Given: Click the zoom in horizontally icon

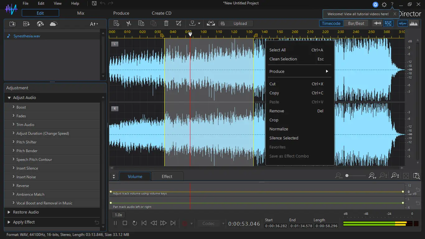Looking at the screenshot, I should [x=372, y=176].
